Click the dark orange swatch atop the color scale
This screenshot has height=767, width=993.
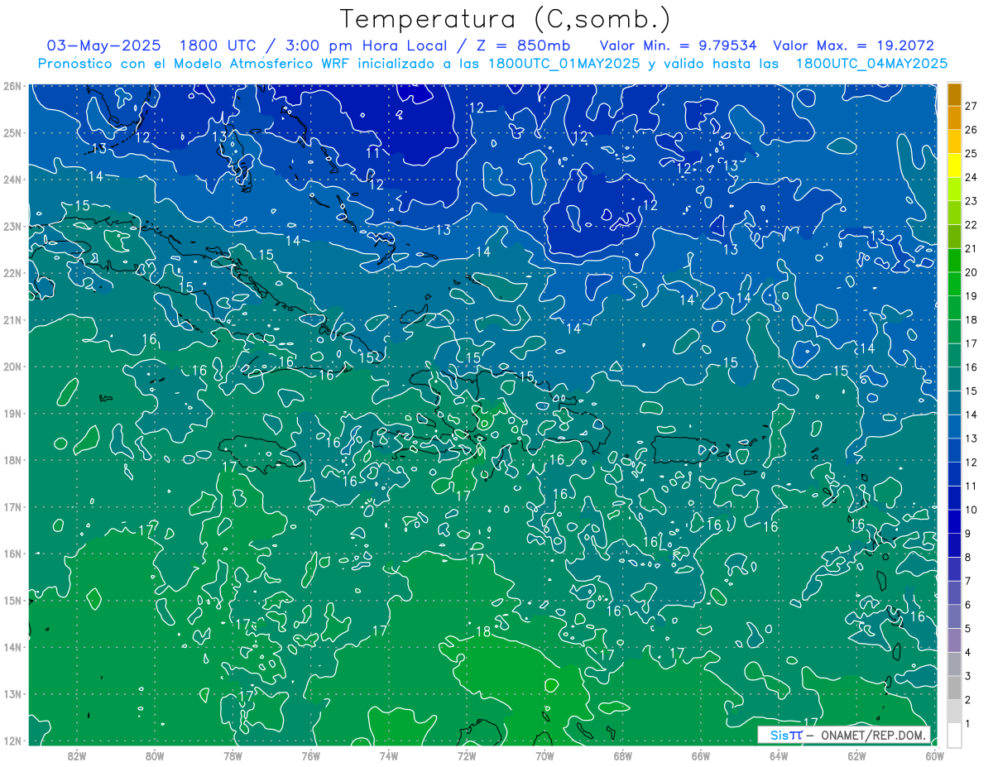[954, 93]
